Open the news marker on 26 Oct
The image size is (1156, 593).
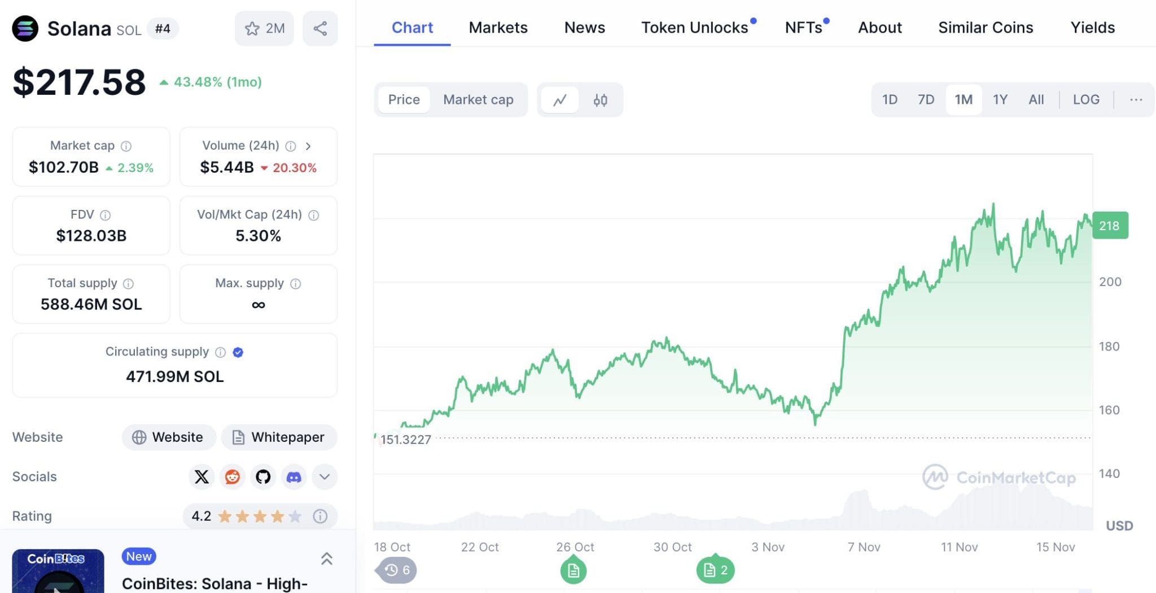574,570
